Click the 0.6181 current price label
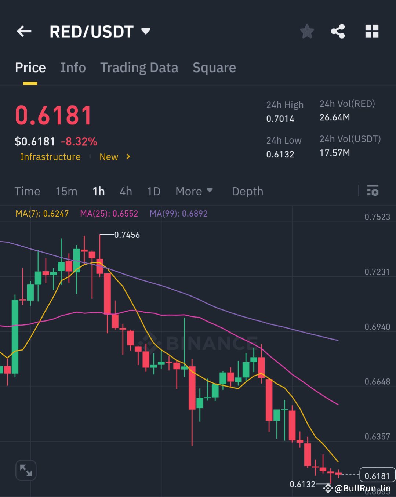396x497 pixels. click(377, 475)
